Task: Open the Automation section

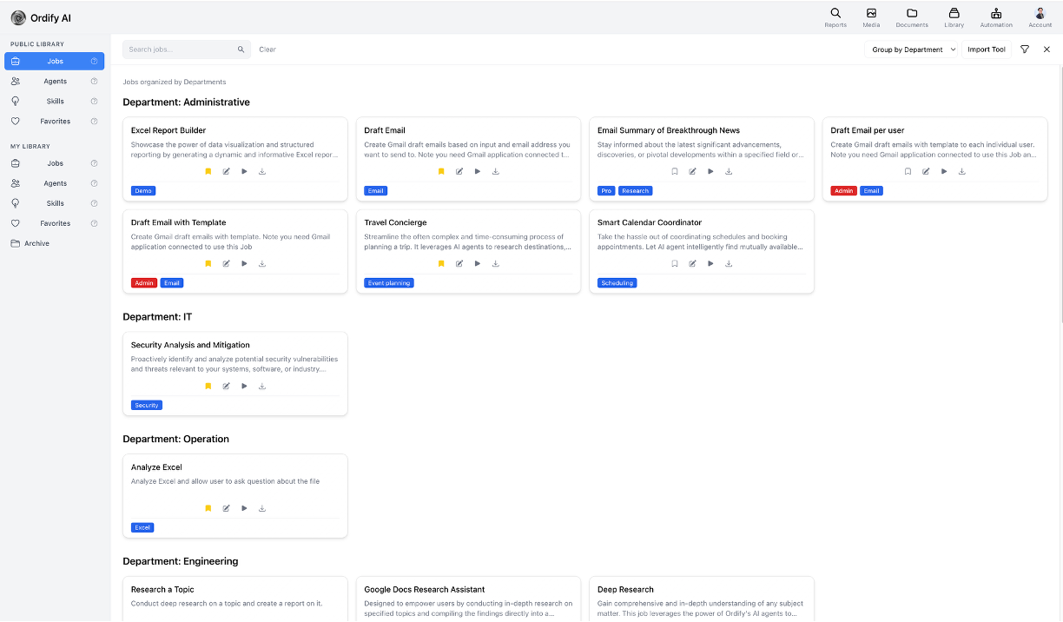Action: click(x=995, y=17)
